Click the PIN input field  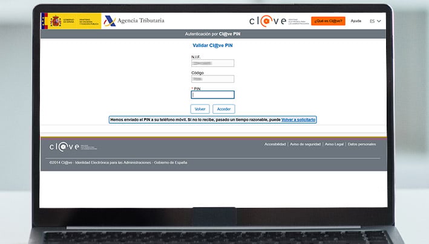(x=212, y=95)
